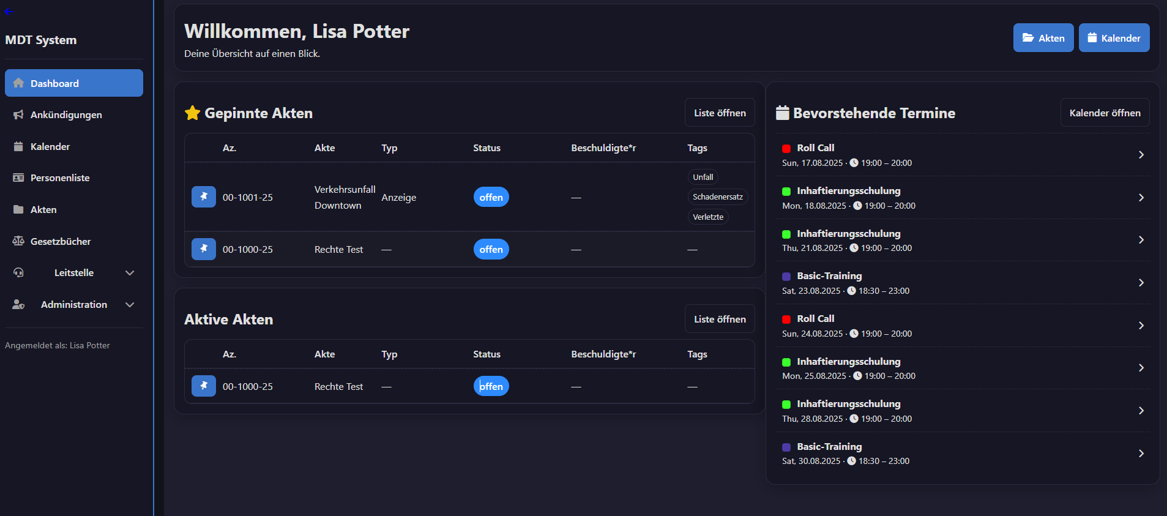1167x516 pixels.
Task: Open list for Gepinnte Akten
Action: [x=720, y=113]
